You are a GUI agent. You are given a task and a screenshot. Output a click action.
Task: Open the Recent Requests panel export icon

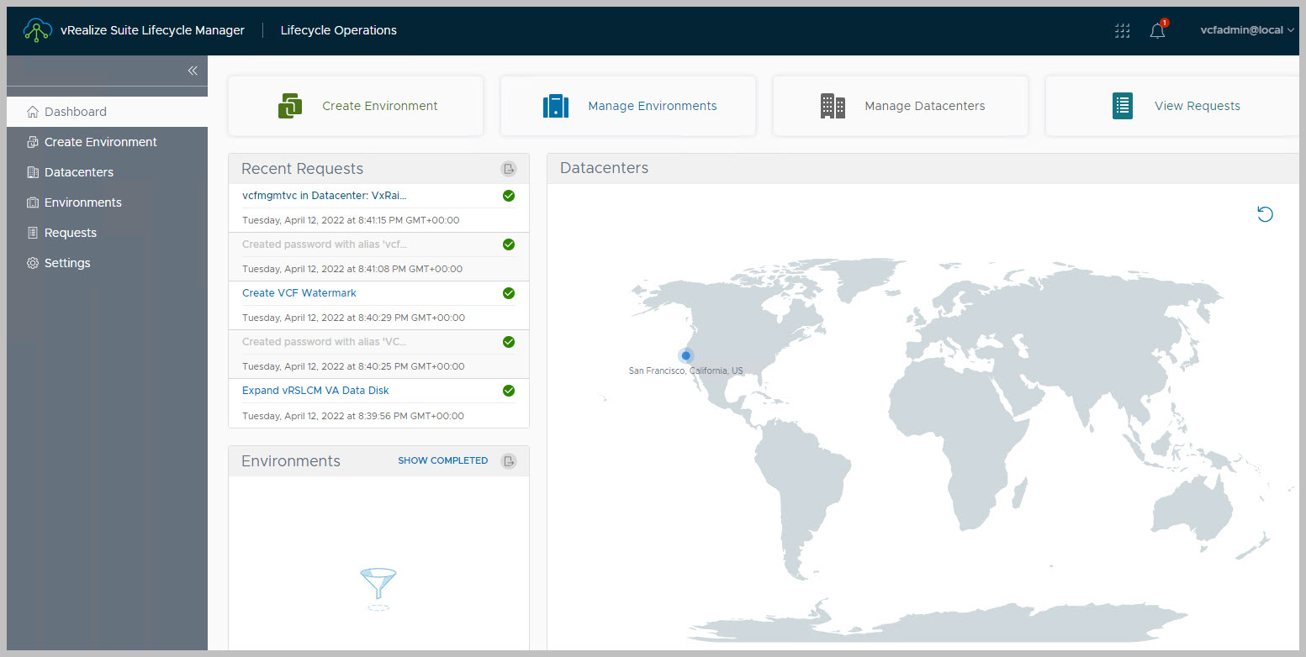pyautogui.click(x=508, y=169)
